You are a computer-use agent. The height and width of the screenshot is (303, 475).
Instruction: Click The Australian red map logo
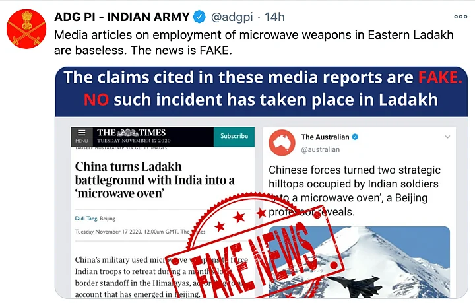(282, 143)
